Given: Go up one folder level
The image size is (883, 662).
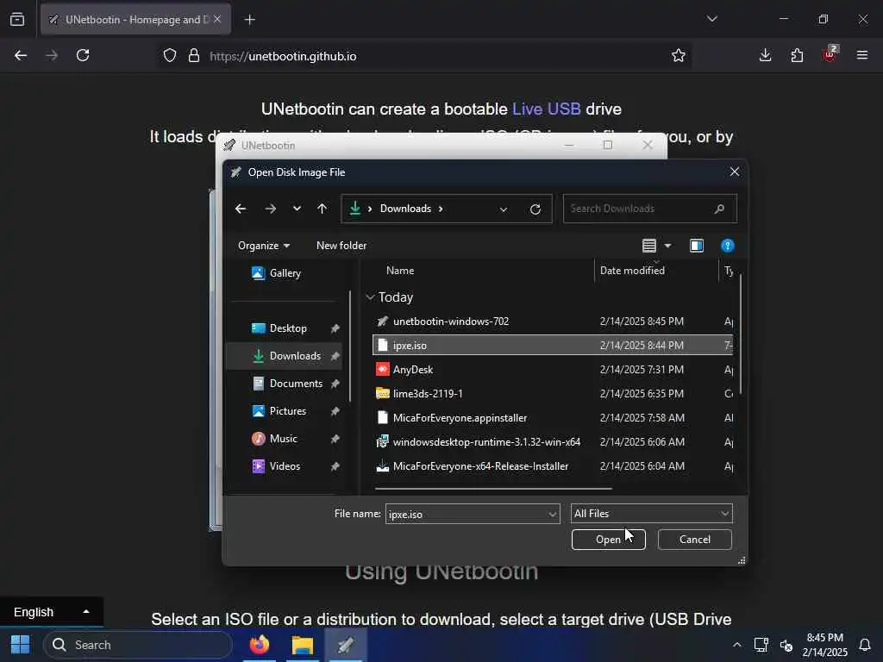Looking at the screenshot, I should (323, 209).
